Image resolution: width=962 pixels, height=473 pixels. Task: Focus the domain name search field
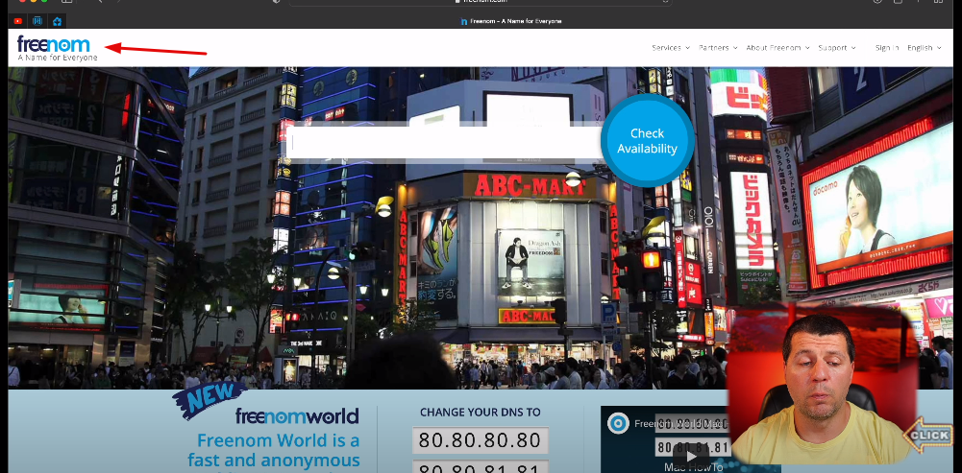(445, 143)
